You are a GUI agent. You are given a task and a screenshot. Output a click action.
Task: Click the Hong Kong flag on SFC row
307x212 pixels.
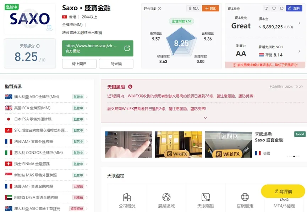(9, 130)
